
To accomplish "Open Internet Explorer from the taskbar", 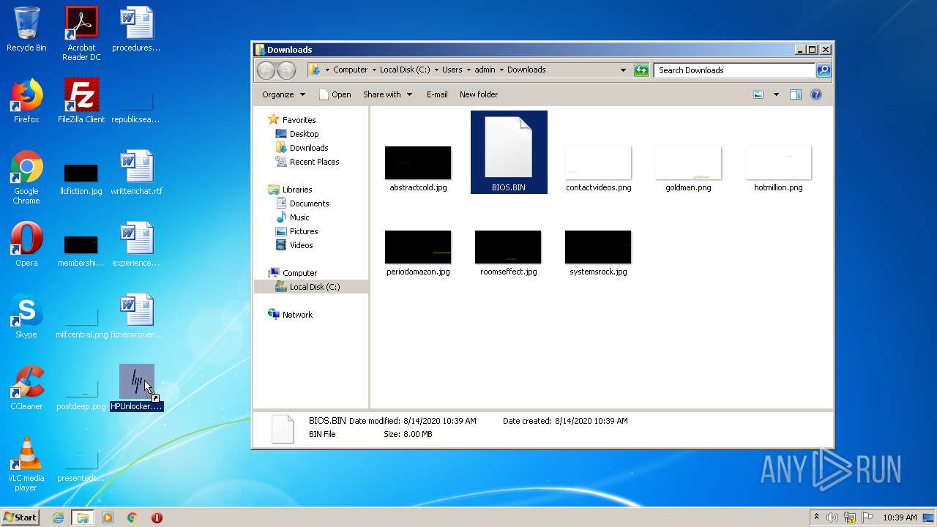I will click(58, 517).
